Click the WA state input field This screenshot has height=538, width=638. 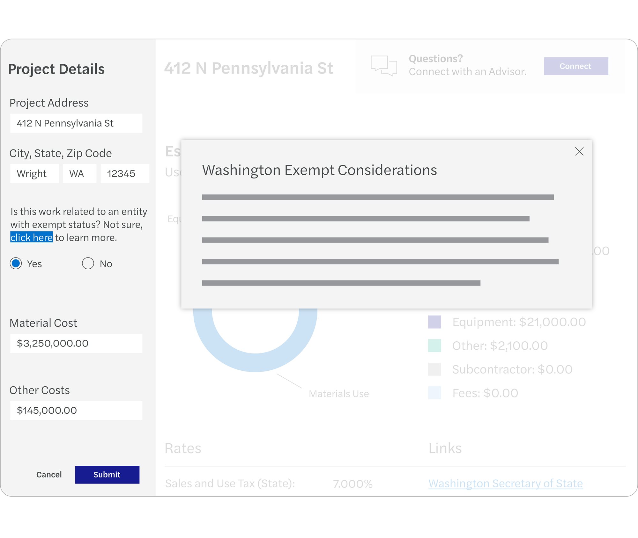[79, 173]
